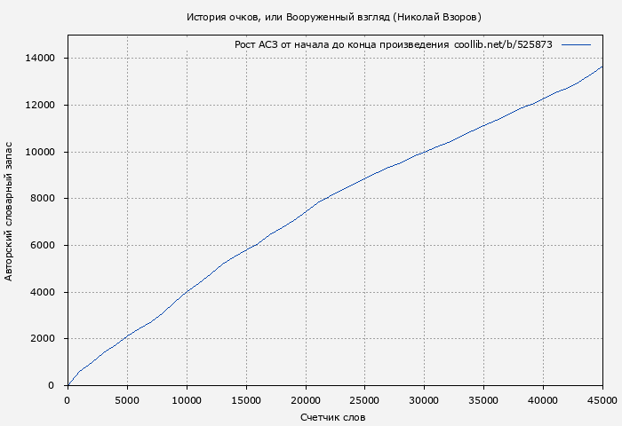Select the 35000 x-axis tick label
Image resolution: width=622 pixels, height=426 pixels.
(x=483, y=399)
